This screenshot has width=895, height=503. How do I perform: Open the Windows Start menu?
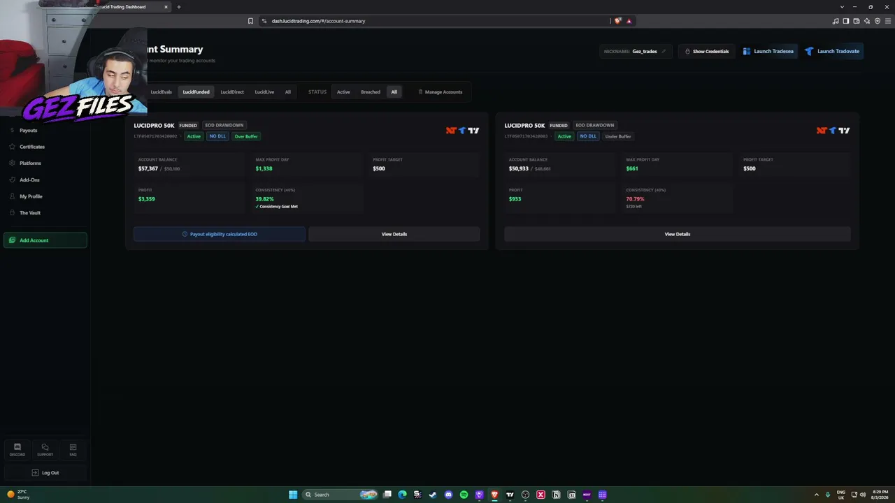click(x=293, y=495)
